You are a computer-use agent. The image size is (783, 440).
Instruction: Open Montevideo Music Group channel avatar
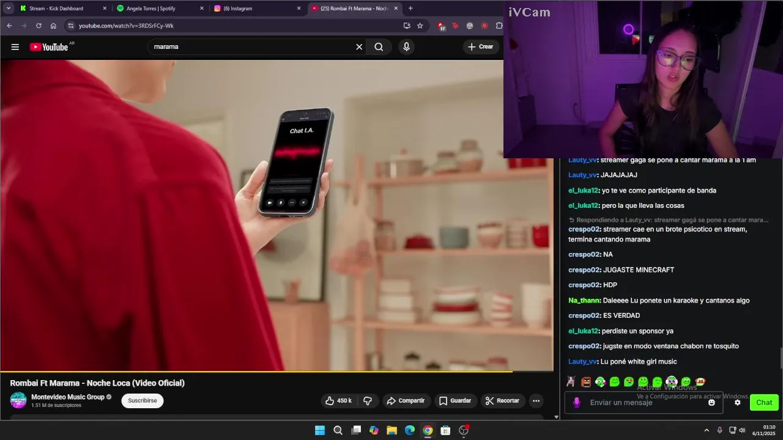(x=18, y=400)
